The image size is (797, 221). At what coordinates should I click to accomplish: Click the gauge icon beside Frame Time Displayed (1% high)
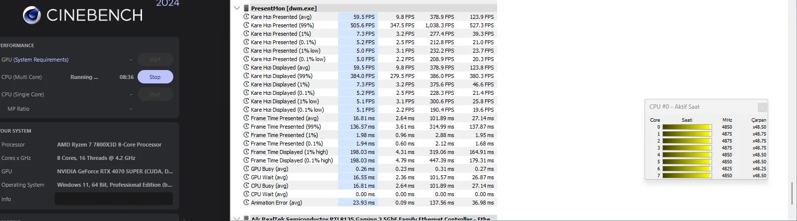click(x=246, y=152)
